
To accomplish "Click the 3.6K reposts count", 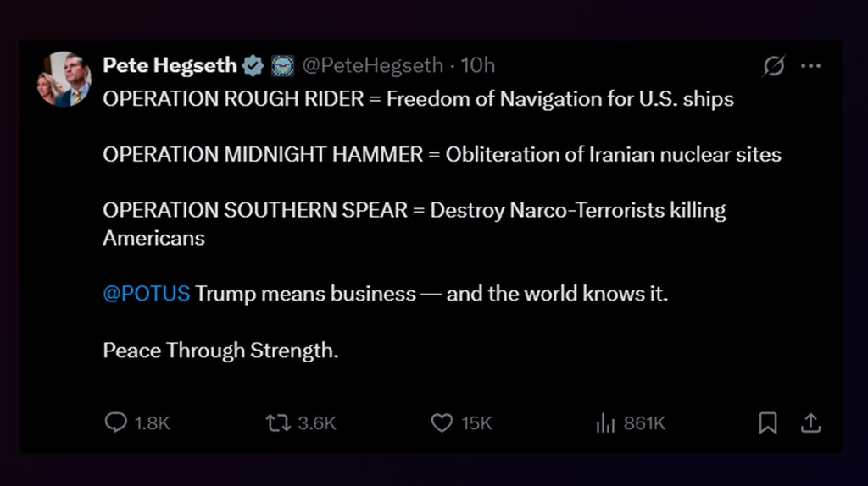I will click(x=317, y=423).
